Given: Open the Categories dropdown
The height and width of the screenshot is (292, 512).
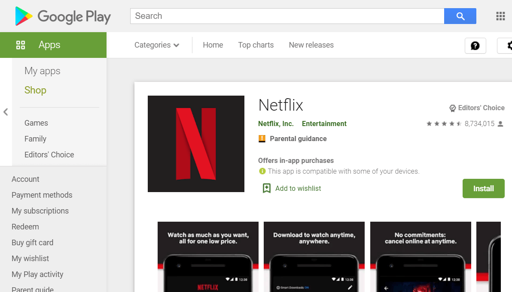Looking at the screenshot, I should 156,45.
